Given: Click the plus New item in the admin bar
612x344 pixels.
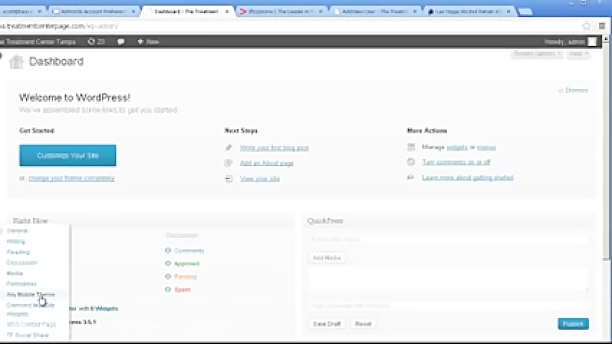Looking at the screenshot, I should coord(148,41).
